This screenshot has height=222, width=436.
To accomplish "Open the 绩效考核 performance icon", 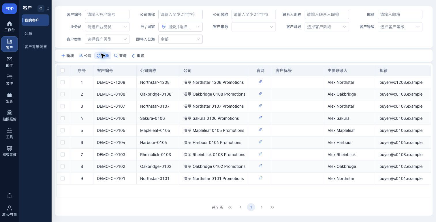I will [x=10, y=151].
